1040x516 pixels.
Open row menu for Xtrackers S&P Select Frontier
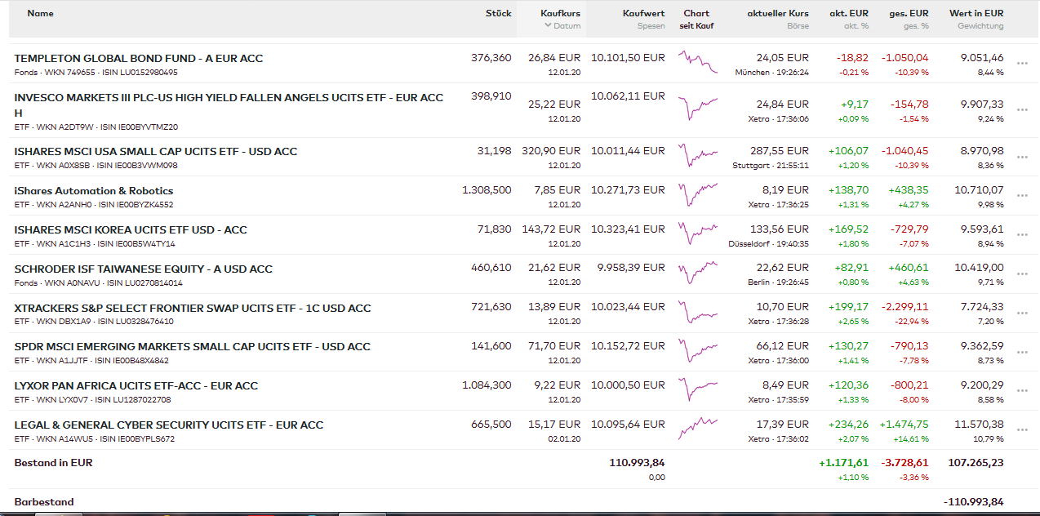tap(1022, 314)
